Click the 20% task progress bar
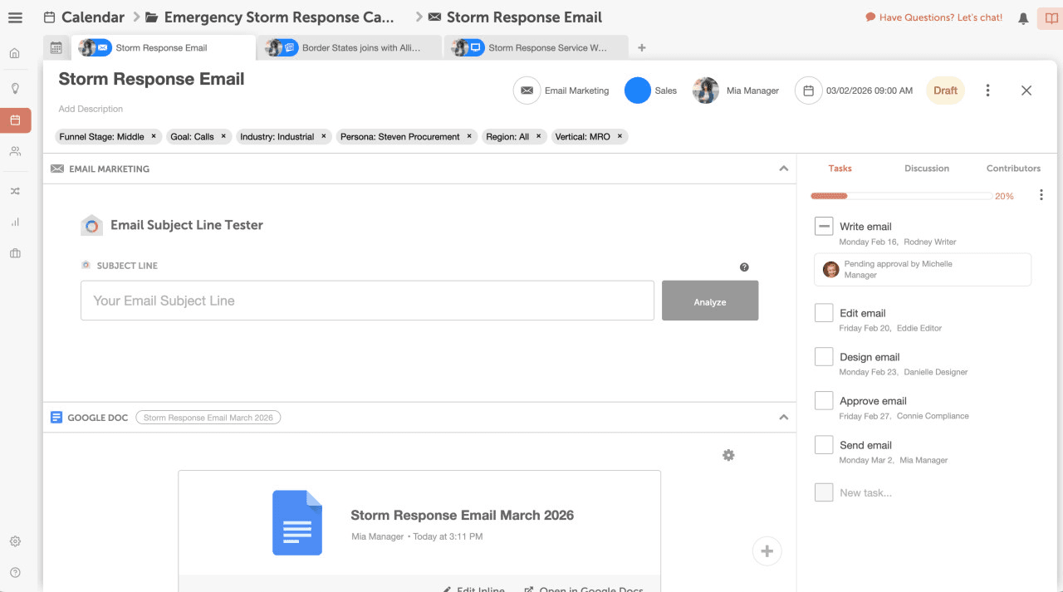1063x592 pixels. click(901, 195)
